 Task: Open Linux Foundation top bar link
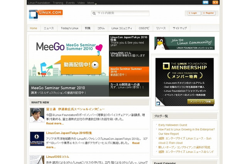[39, 3]
